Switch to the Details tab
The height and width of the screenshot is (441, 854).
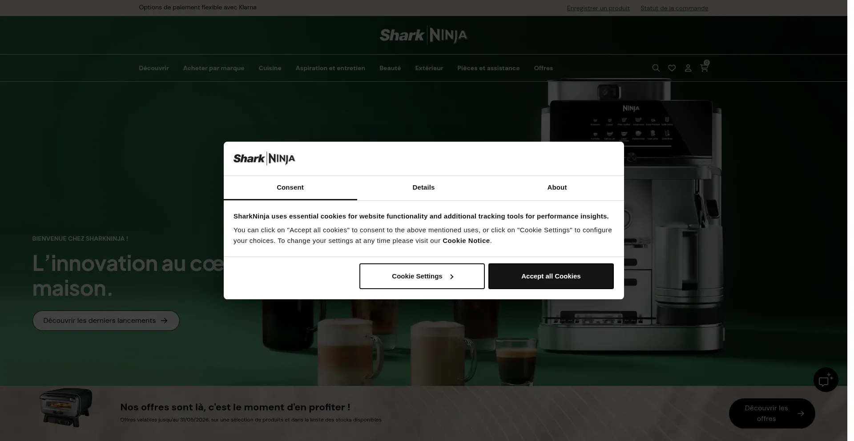coord(423,187)
